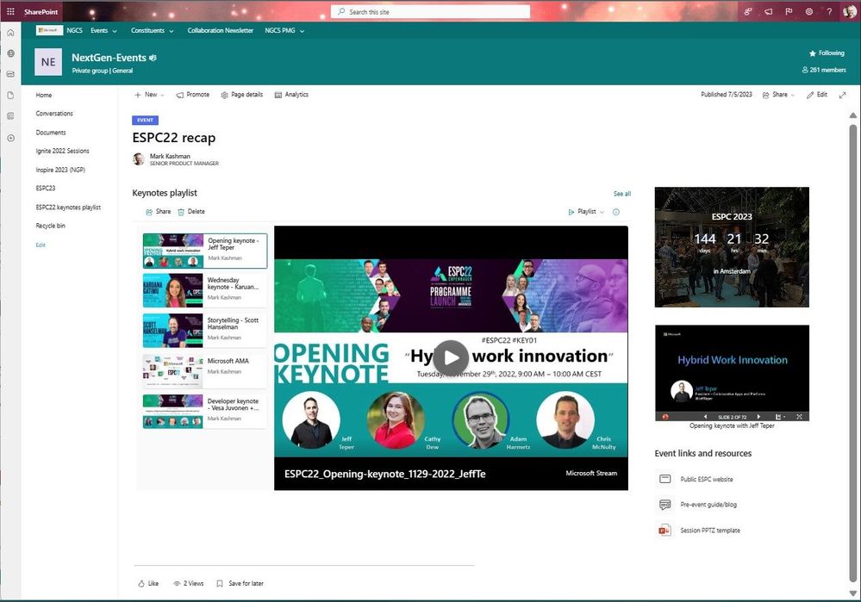Open the news icon in left rail

coord(10,74)
